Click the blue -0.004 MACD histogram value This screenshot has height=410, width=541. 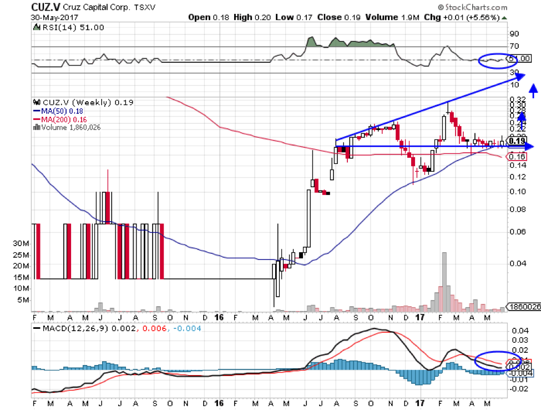coord(186,328)
